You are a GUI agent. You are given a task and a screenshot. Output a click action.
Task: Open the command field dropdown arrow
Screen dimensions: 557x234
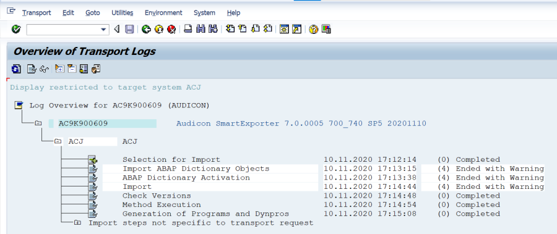(x=104, y=30)
